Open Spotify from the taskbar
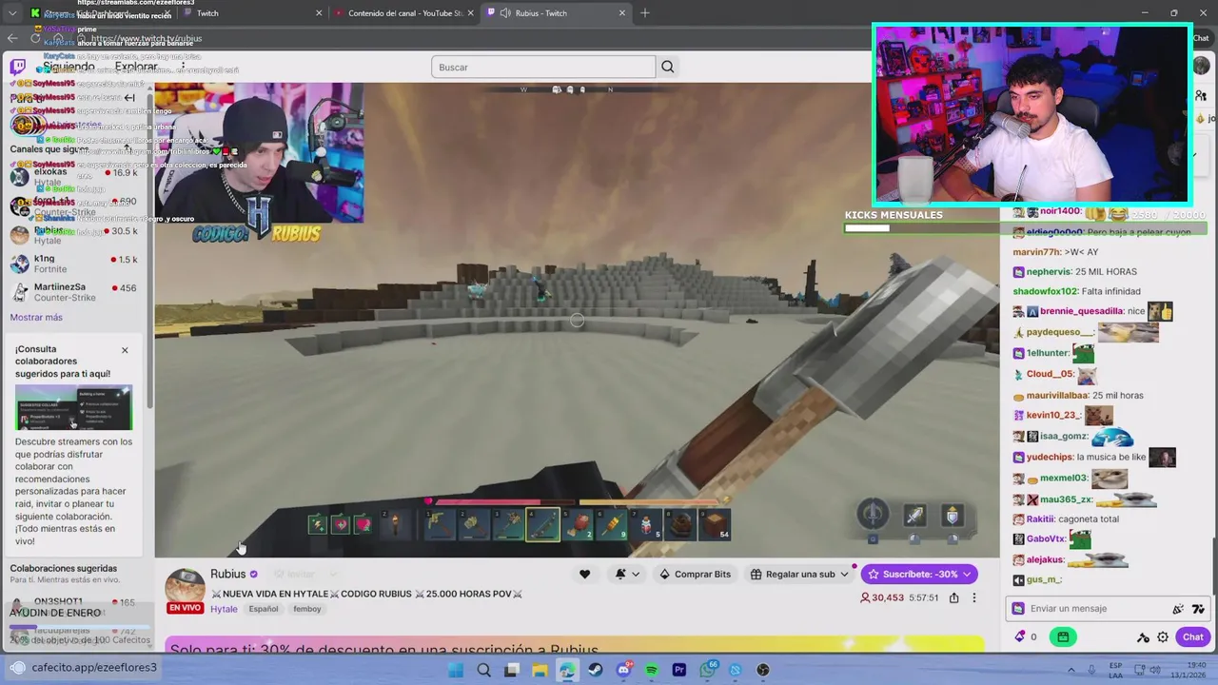1218x685 pixels. pyautogui.click(x=651, y=670)
